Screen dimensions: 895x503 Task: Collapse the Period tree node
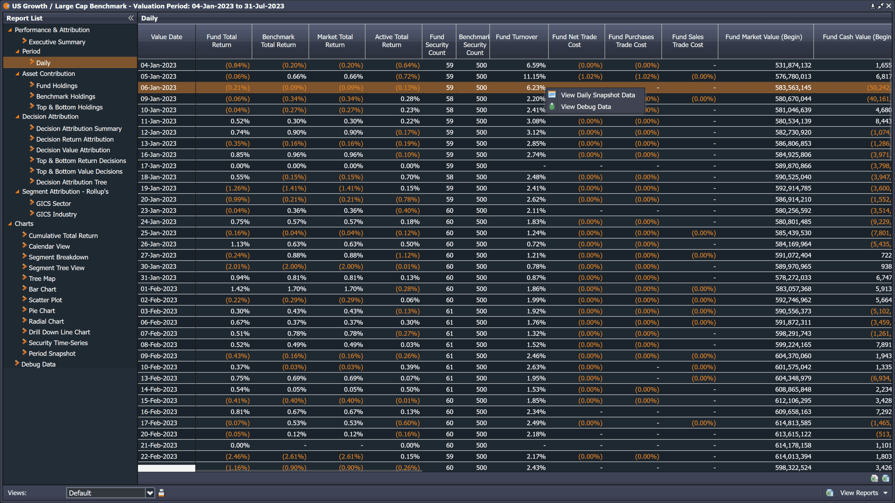click(17, 51)
